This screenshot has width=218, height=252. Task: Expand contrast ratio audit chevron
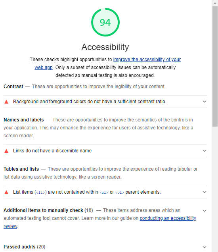[x=205, y=102]
